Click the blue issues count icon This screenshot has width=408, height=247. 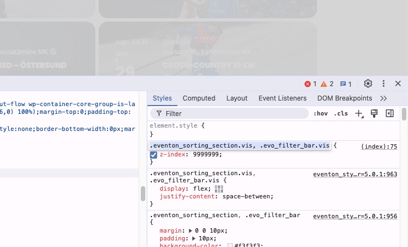click(x=343, y=84)
